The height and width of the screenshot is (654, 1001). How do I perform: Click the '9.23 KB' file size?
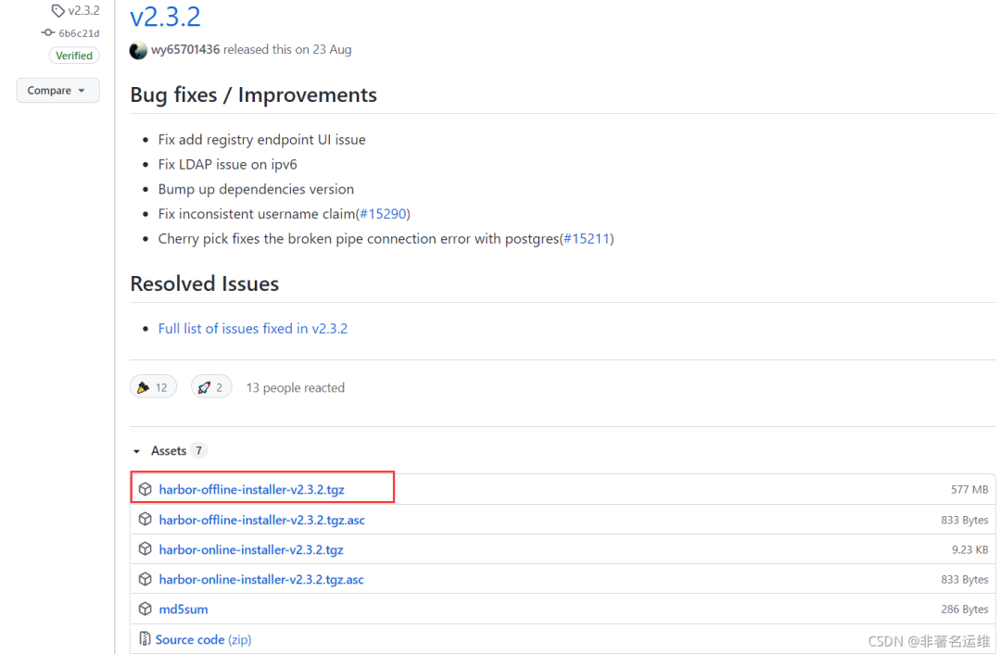coord(969,549)
